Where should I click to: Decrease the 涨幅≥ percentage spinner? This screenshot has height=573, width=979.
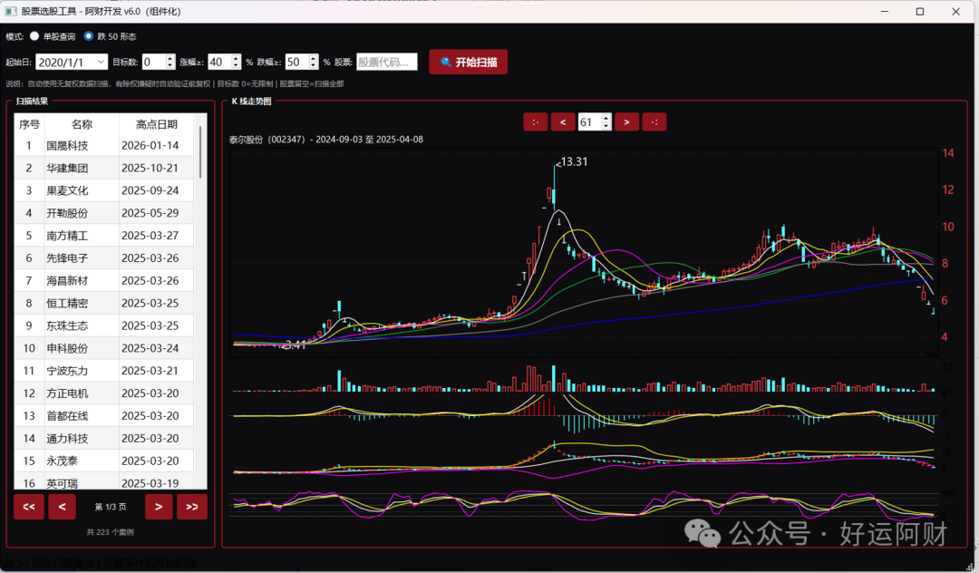(236, 65)
